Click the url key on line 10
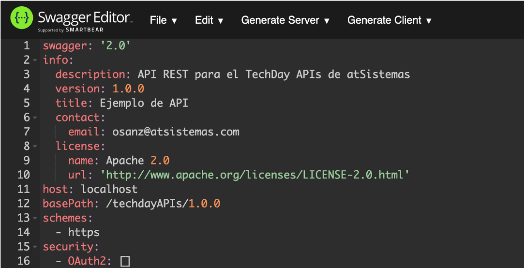Screen dimensions: 524x268 [x=77, y=175]
